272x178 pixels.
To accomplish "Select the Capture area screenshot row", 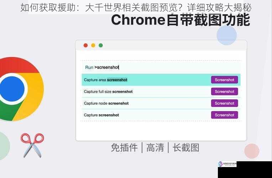I will 161,80.
